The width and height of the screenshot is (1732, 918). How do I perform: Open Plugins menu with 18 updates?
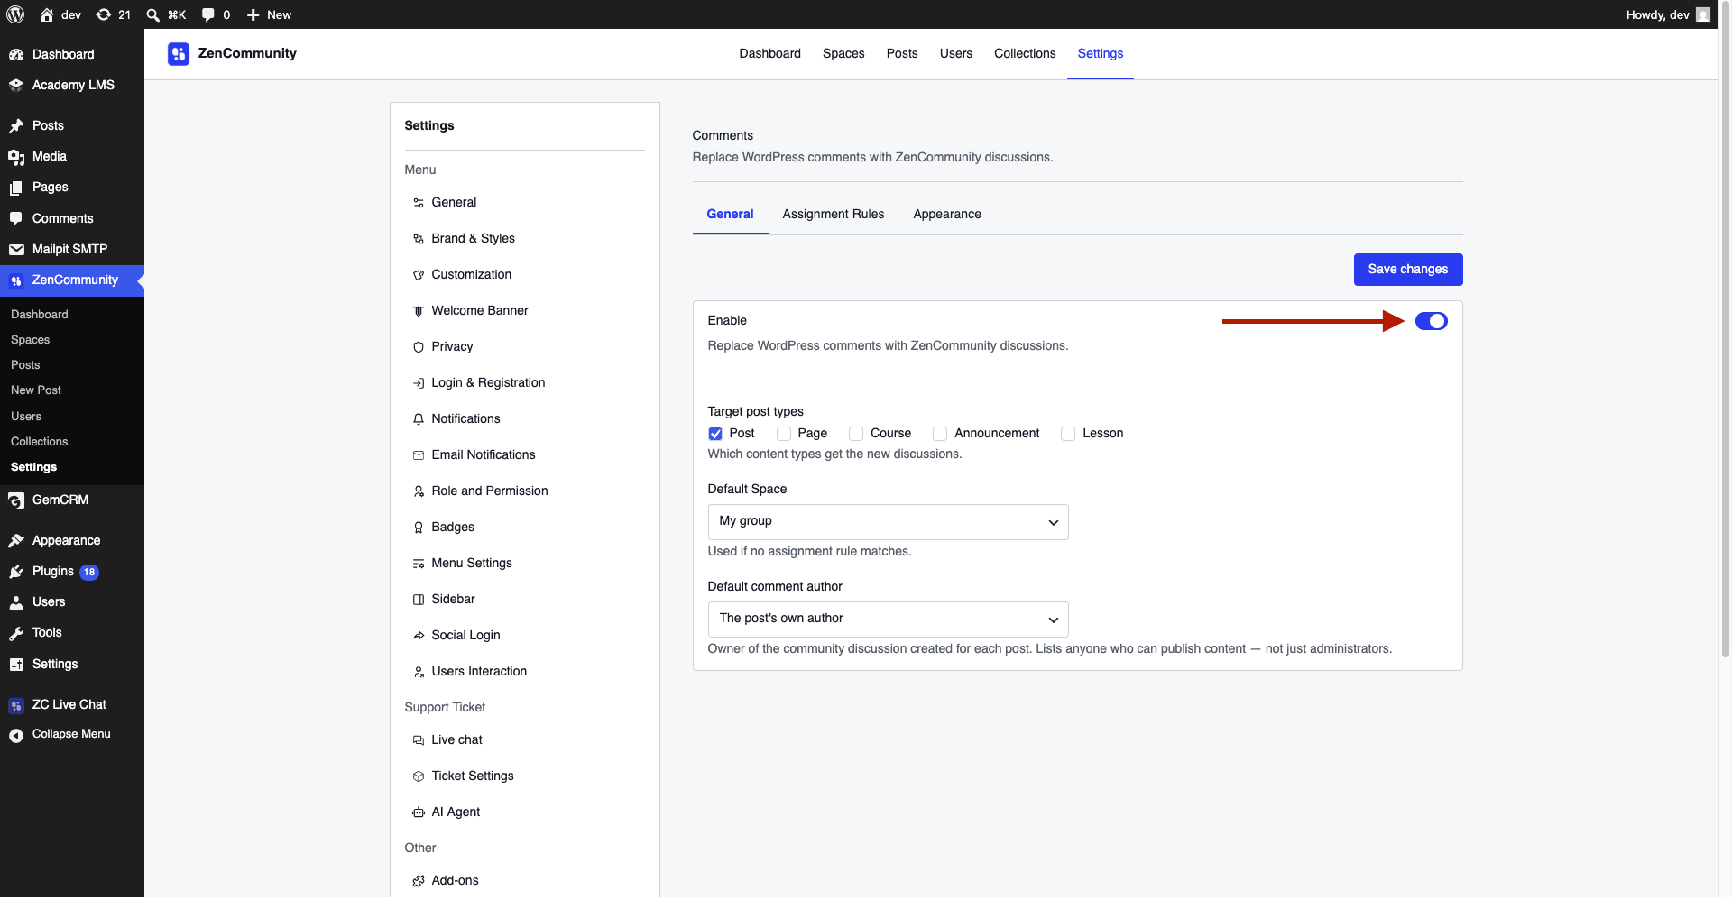[x=72, y=572]
